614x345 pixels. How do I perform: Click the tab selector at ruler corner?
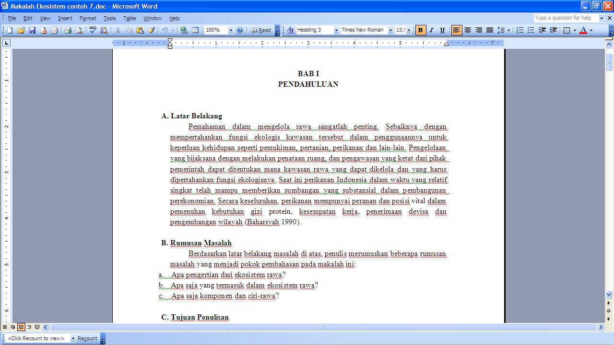point(6,43)
